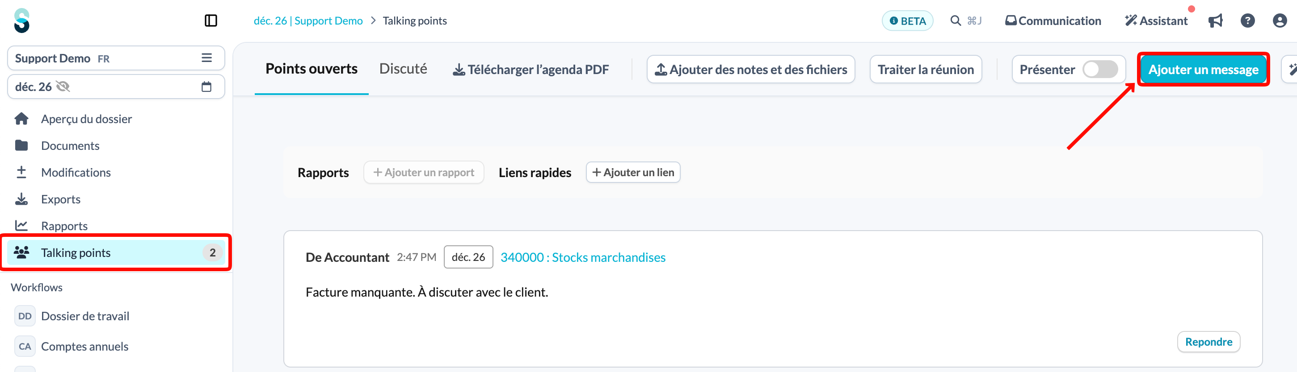Open the user profile account icon

tap(1280, 21)
